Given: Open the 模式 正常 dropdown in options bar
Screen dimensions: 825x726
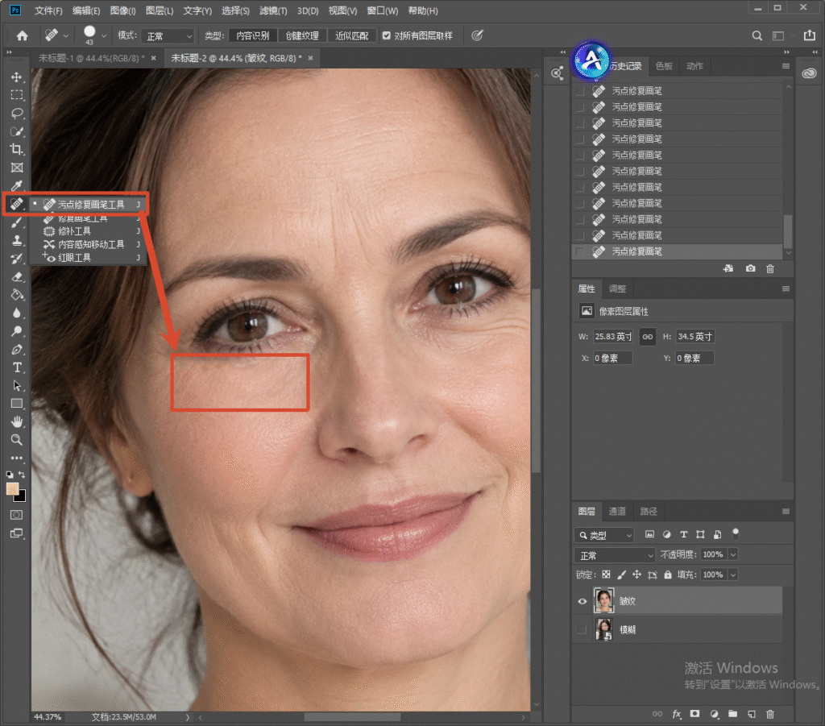Looking at the screenshot, I should pyautogui.click(x=168, y=35).
